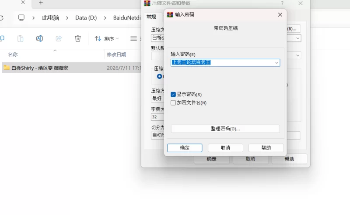Sort by the 名称 column header
The width and height of the screenshot is (350, 215).
[13, 55]
